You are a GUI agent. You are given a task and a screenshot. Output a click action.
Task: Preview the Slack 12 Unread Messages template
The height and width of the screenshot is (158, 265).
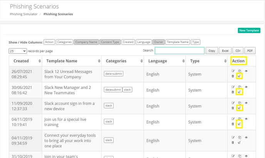pos(246,71)
